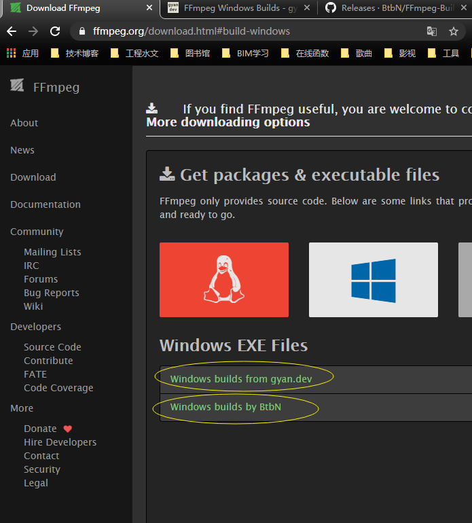Go back using the browser back arrow
Screen dimensions: 472x523
point(12,31)
